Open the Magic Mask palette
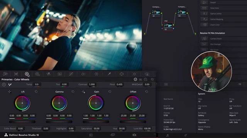 pos(147,74)
